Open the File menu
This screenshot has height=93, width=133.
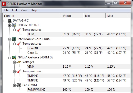coord(6,10)
